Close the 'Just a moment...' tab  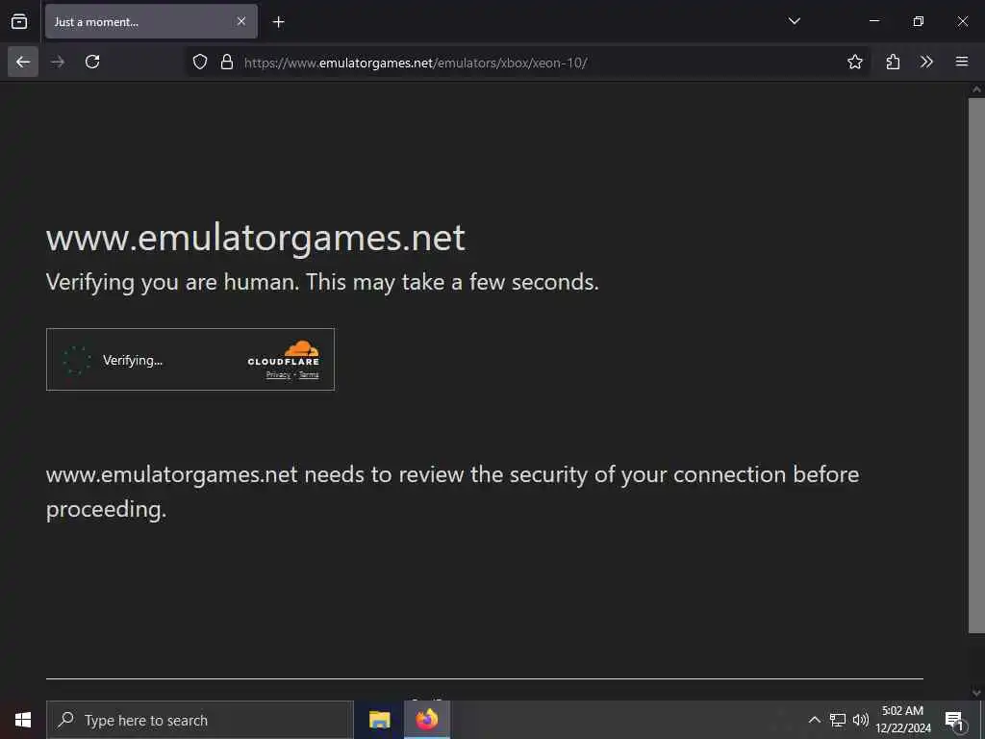coord(241,21)
